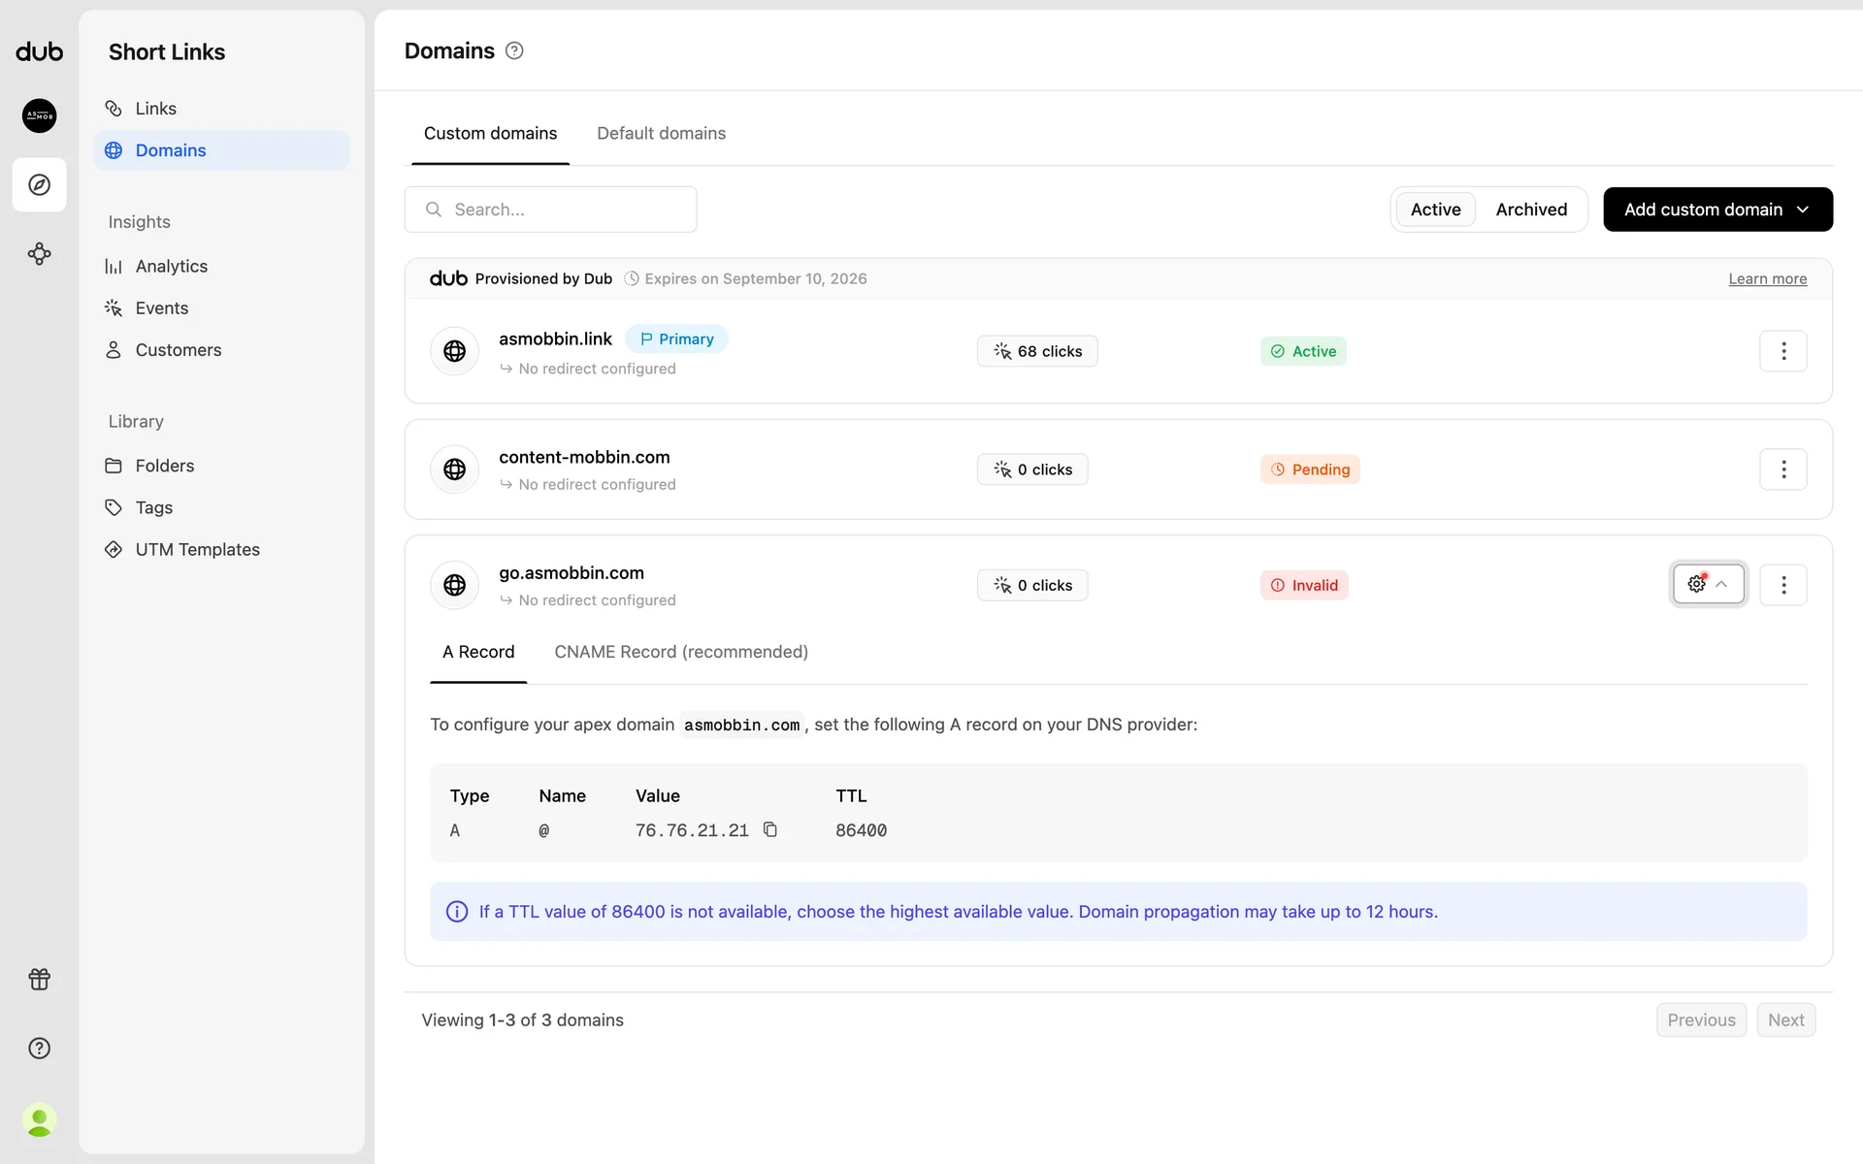1863x1164 pixels.
Task: Open the partner program network icon
Action: coord(39,254)
